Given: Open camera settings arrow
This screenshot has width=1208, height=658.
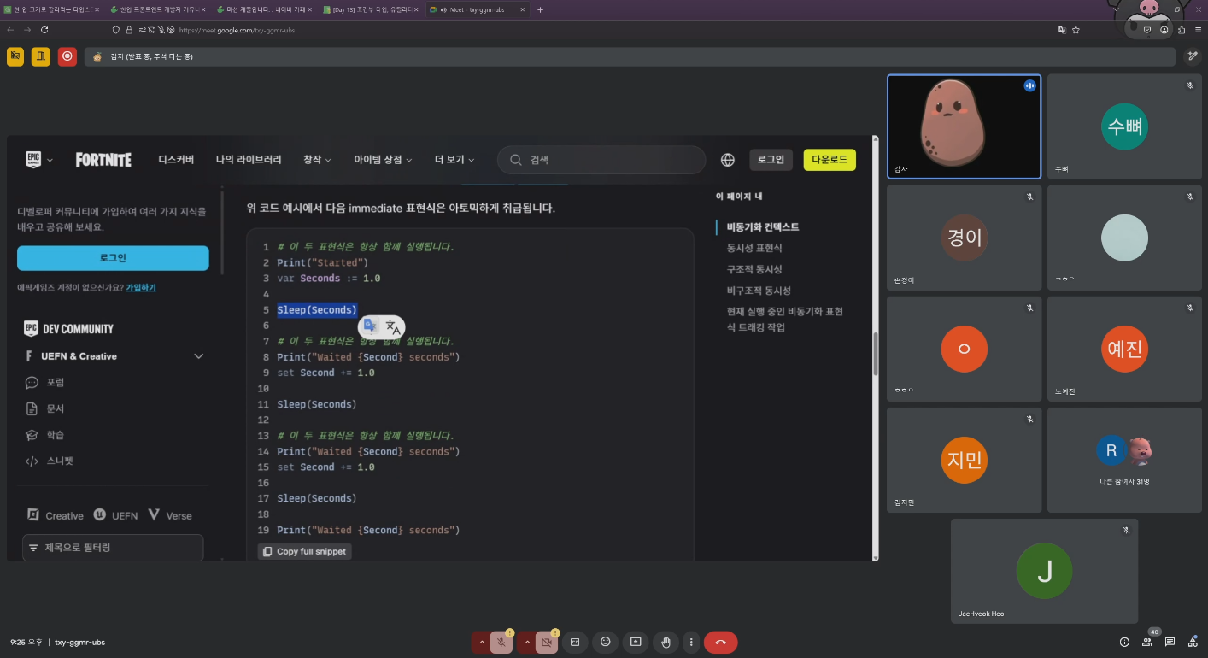Looking at the screenshot, I should [x=527, y=642].
